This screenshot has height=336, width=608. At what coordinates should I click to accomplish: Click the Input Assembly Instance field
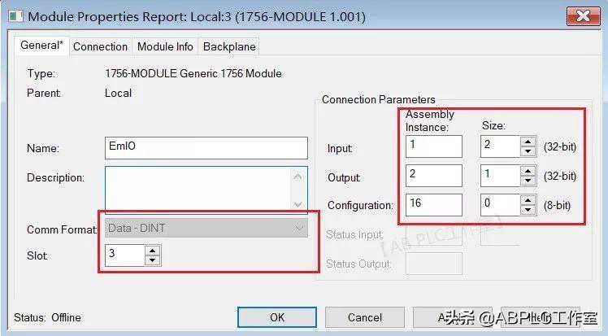tap(433, 146)
